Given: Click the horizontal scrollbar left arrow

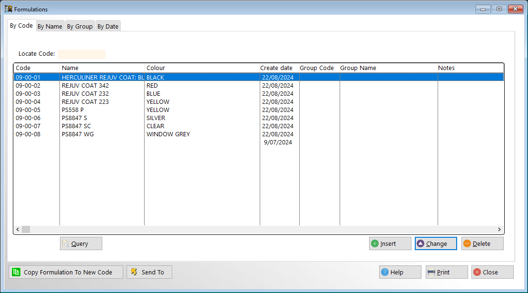Looking at the screenshot, I should tap(18, 230).
